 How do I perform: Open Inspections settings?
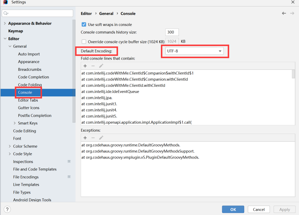click(23, 161)
